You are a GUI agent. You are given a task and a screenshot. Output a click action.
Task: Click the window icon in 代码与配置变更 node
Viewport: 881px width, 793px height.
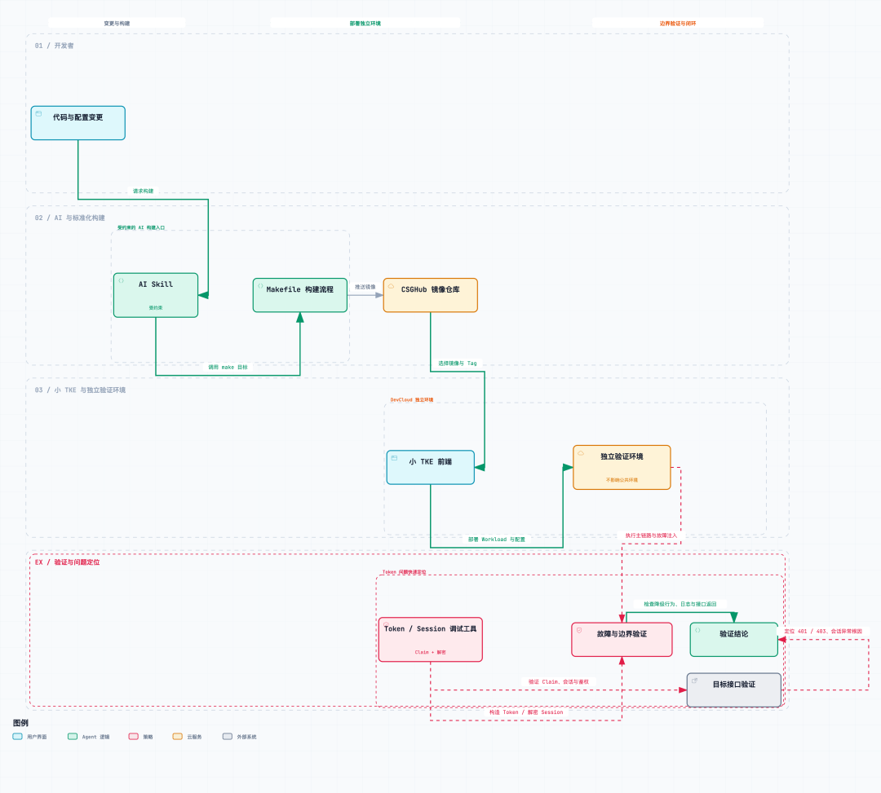click(39, 113)
